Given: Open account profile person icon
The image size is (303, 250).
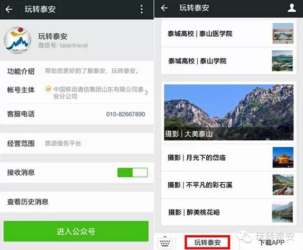Looking at the screenshot, I should (292, 8).
